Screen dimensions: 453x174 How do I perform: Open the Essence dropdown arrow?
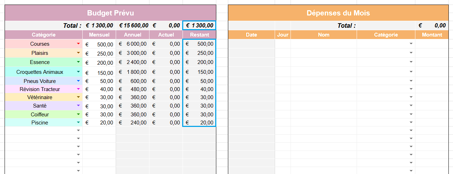click(78, 62)
